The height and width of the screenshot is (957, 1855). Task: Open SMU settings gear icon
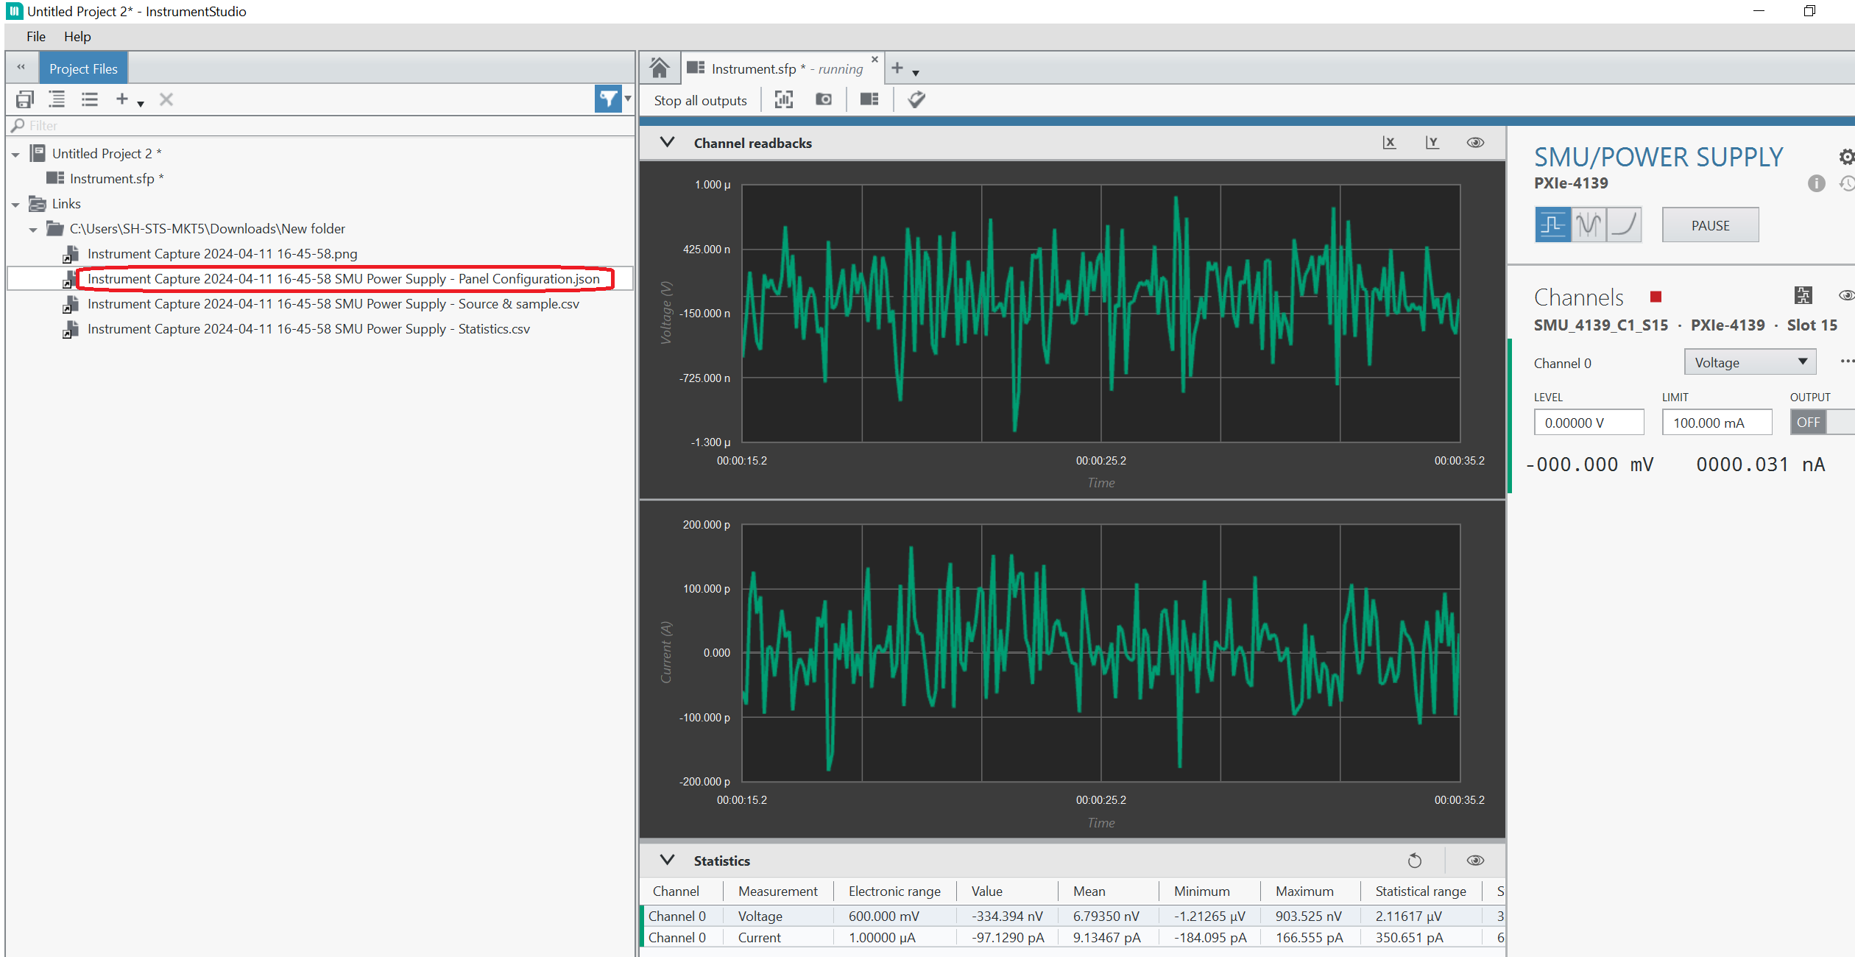pos(1846,157)
